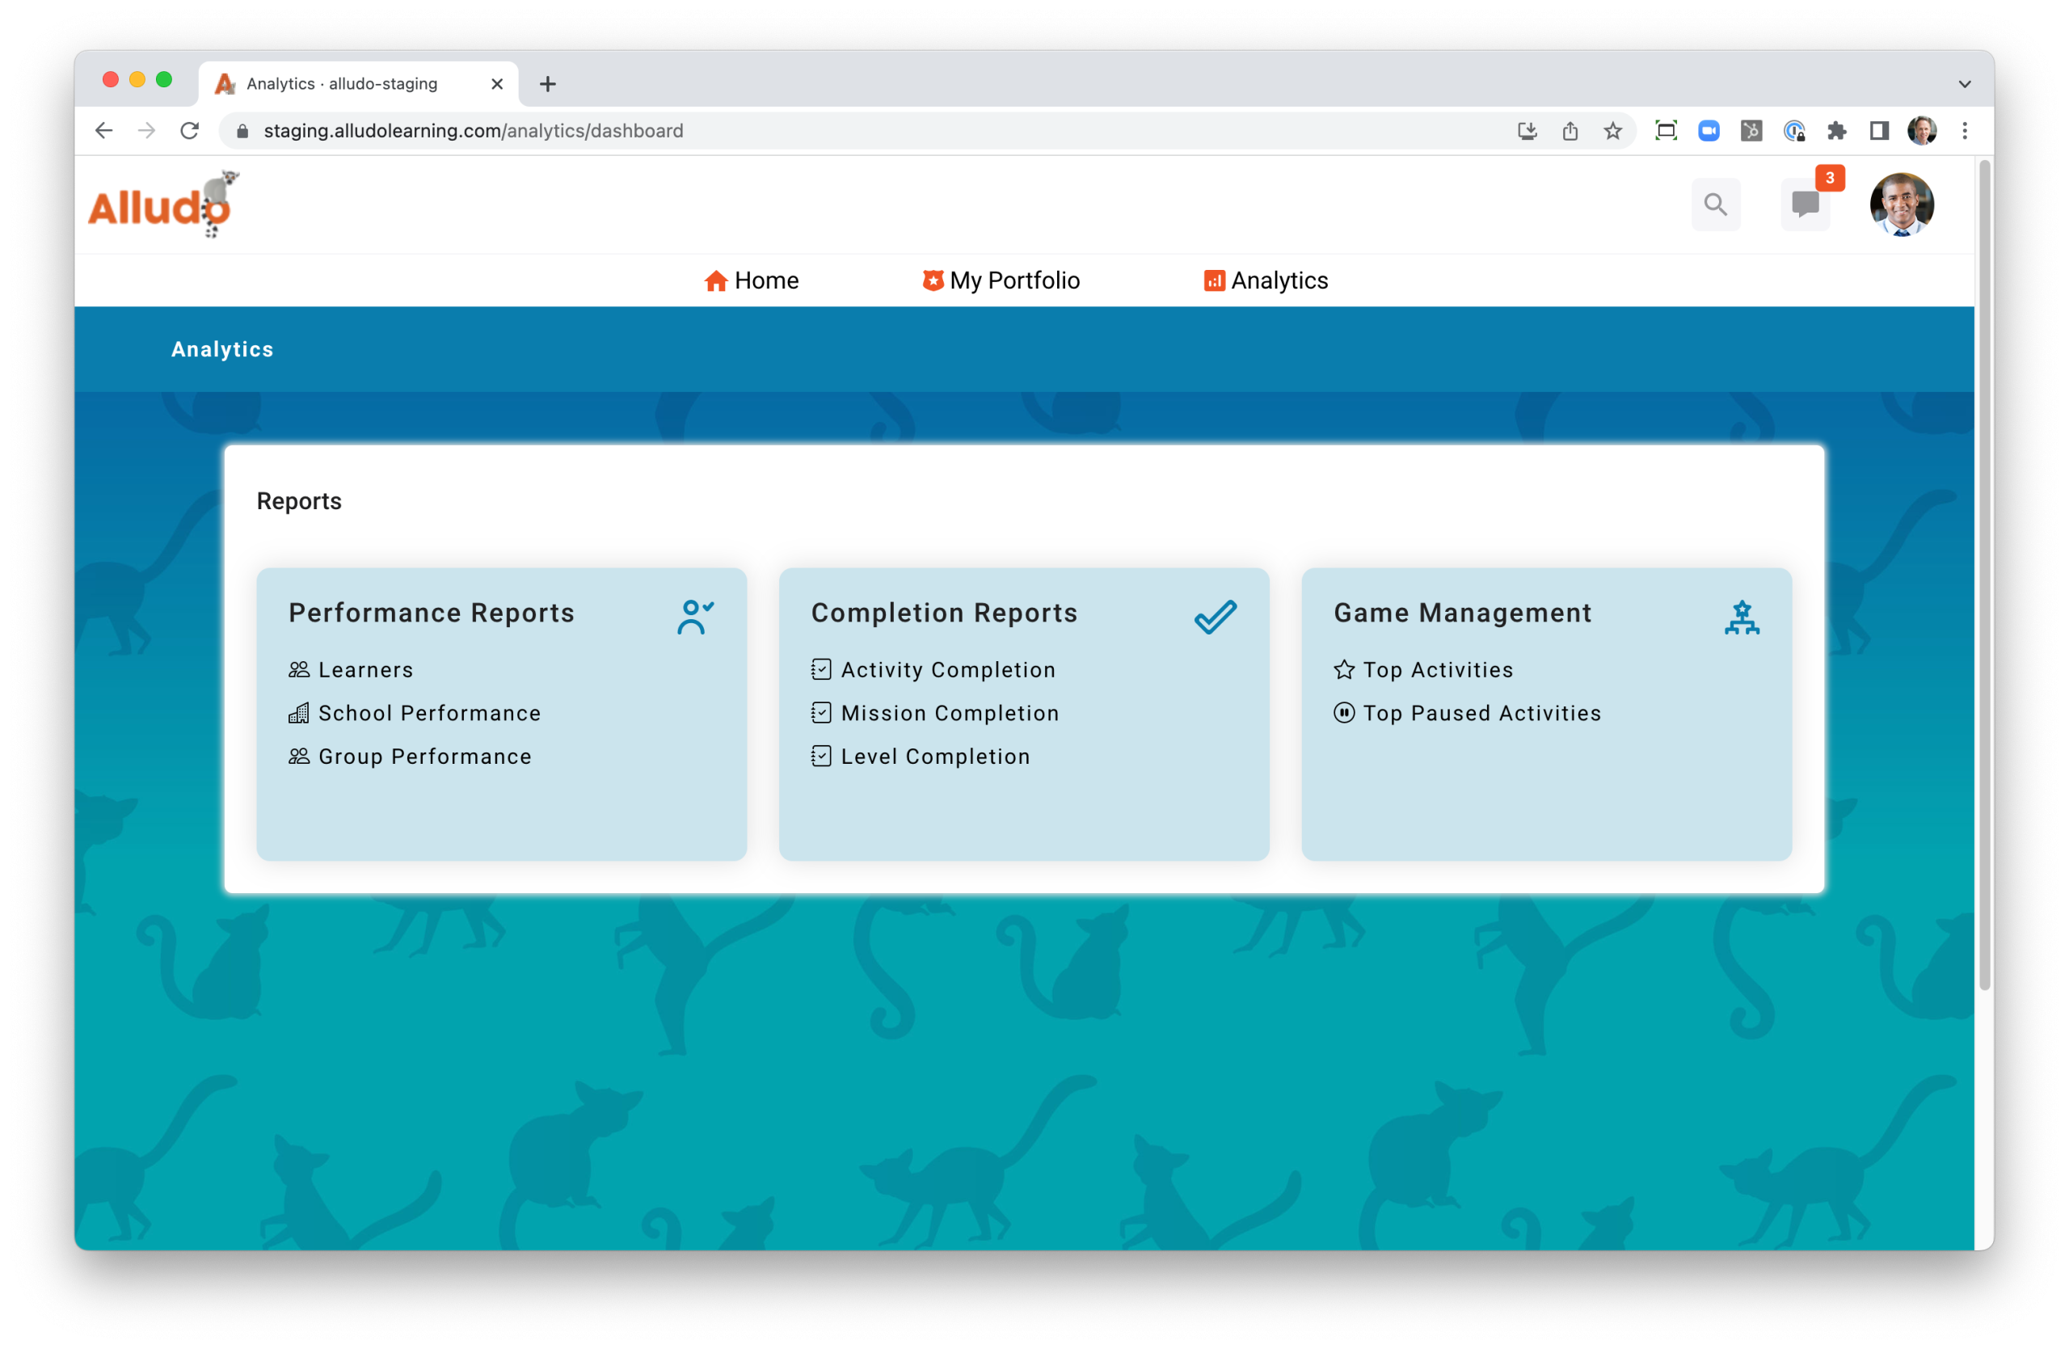Viewport: 2069px width, 1349px height.
Task: Select the Analytics alludo-staging browser tab
Action: pyautogui.click(x=358, y=83)
